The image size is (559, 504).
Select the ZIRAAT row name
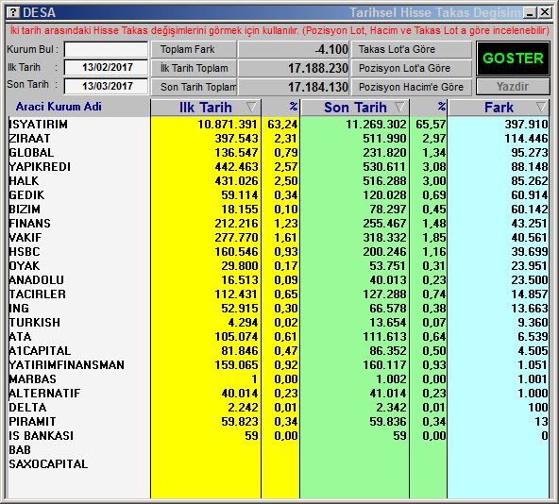[30, 139]
